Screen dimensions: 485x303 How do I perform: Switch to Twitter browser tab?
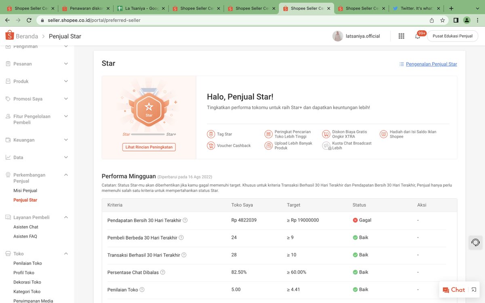click(416, 8)
